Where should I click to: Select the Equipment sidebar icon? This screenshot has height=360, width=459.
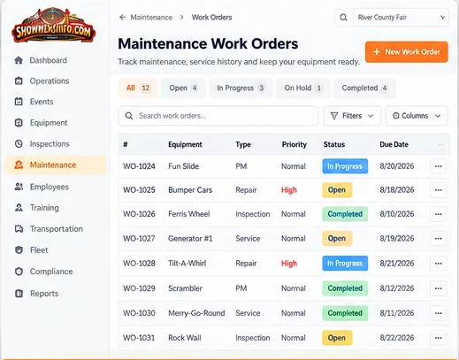coord(19,123)
